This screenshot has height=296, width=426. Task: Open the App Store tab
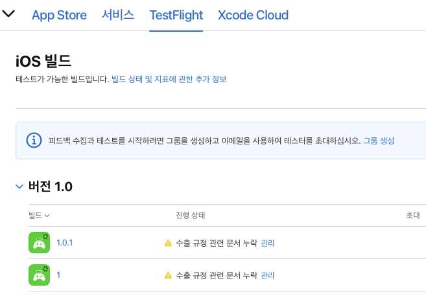(x=59, y=15)
